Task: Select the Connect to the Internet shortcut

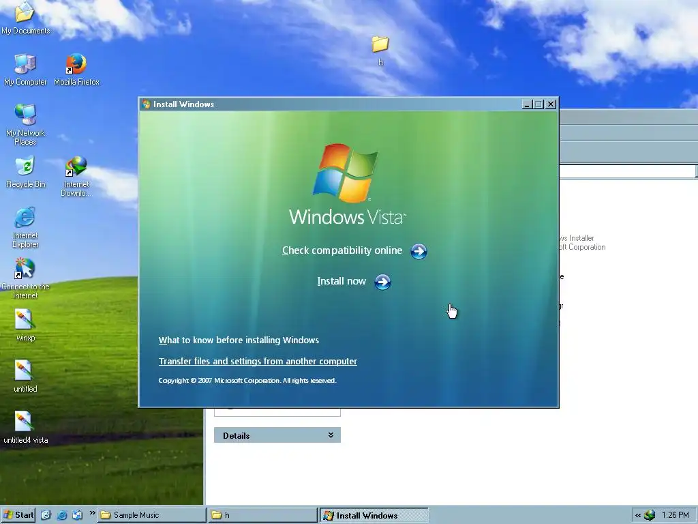Action: click(x=25, y=279)
